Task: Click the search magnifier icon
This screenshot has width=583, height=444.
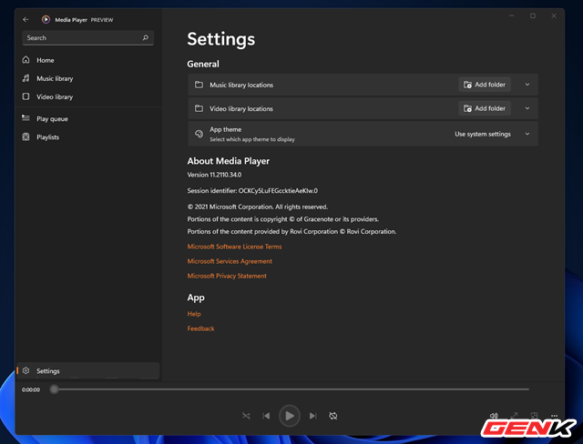Action: pos(146,37)
